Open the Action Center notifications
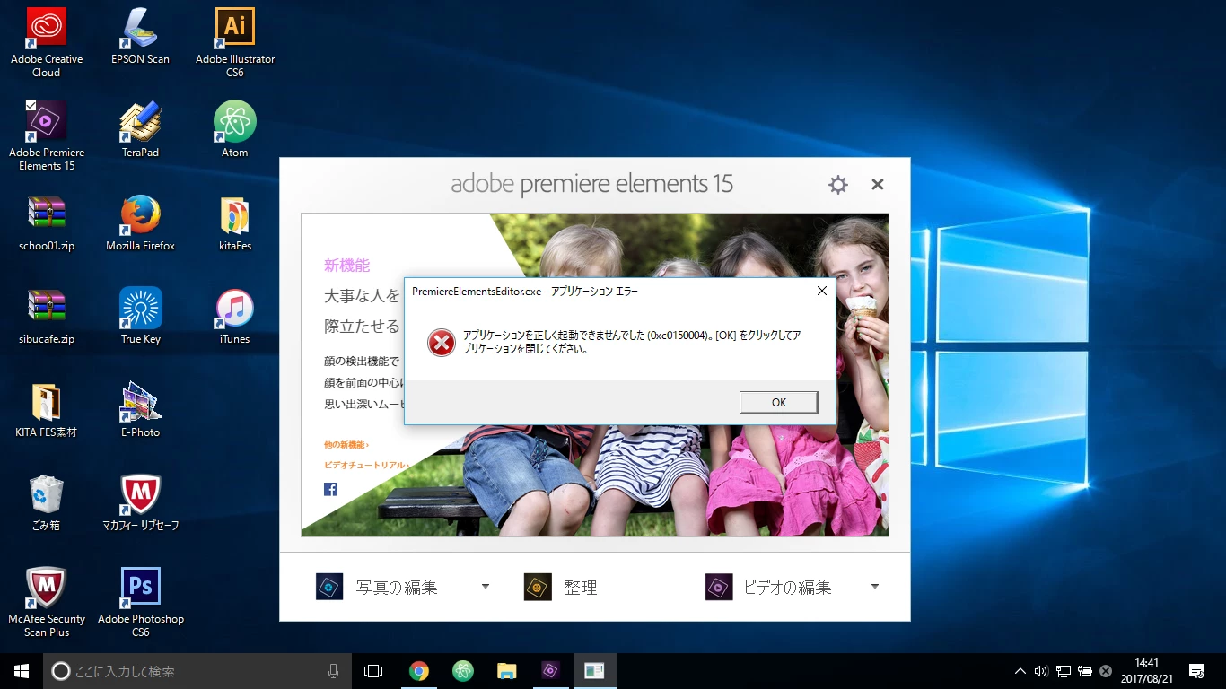The image size is (1226, 689). point(1196,671)
